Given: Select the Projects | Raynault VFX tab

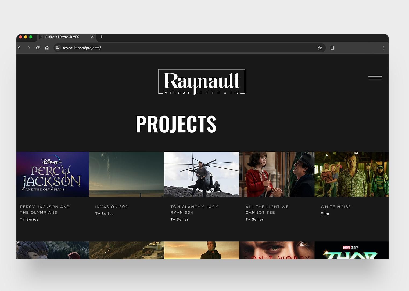Looking at the screenshot, I should (67, 37).
